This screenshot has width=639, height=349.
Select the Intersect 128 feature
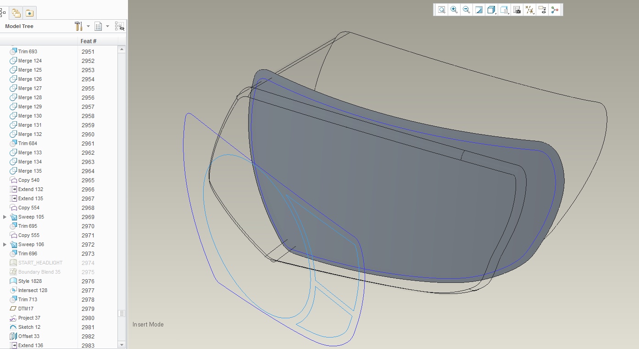pyautogui.click(x=28, y=290)
